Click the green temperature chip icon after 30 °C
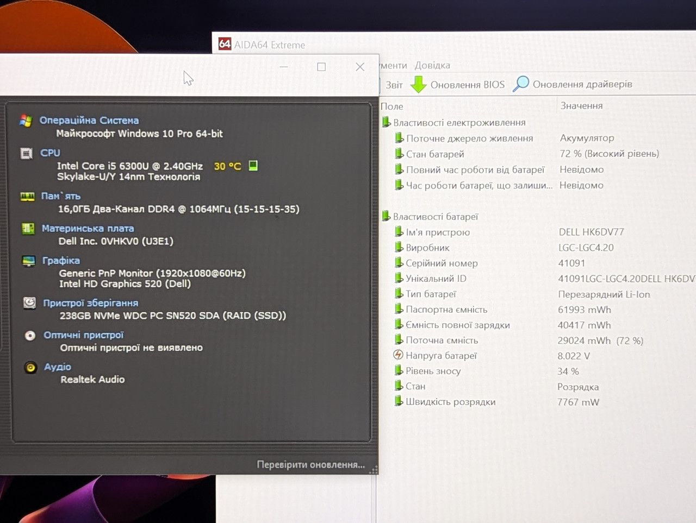The image size is (696, 523). click(x=253, y=166)
